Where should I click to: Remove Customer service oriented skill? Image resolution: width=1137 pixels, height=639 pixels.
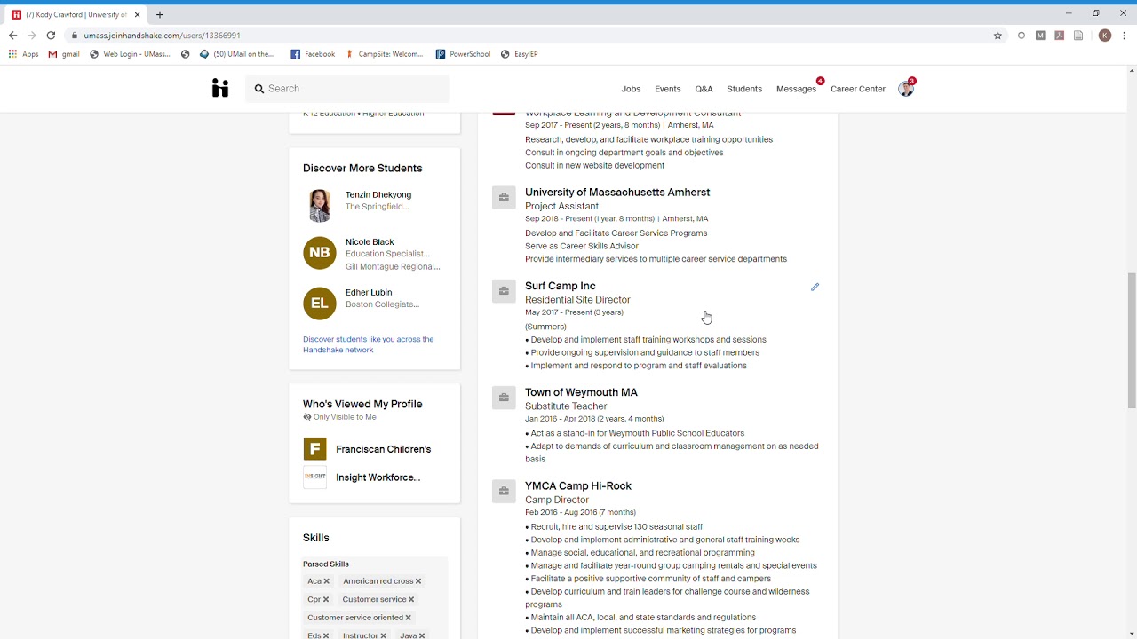tap(409, 618)
